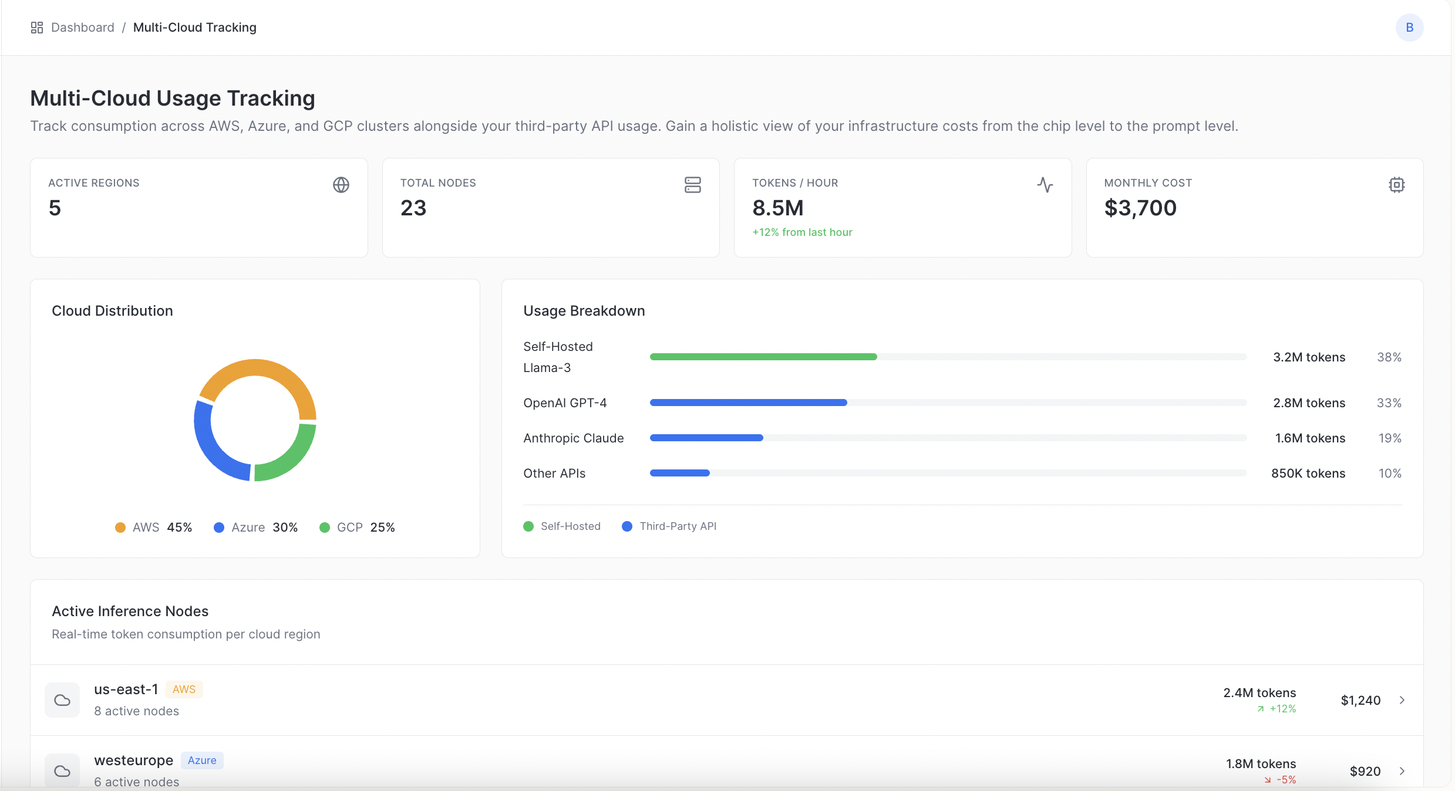Screen dimensions: 1455x791
Task: Click the Multi-Cloud Tracking breadcrumb
Action: pos(194,28)
